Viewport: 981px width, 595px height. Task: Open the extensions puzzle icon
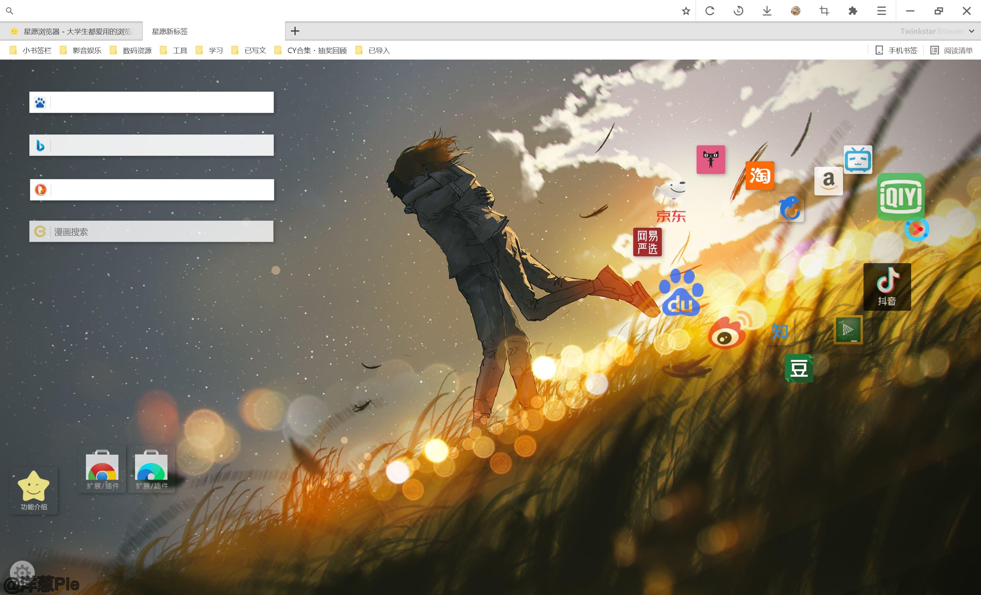[853, 11]
